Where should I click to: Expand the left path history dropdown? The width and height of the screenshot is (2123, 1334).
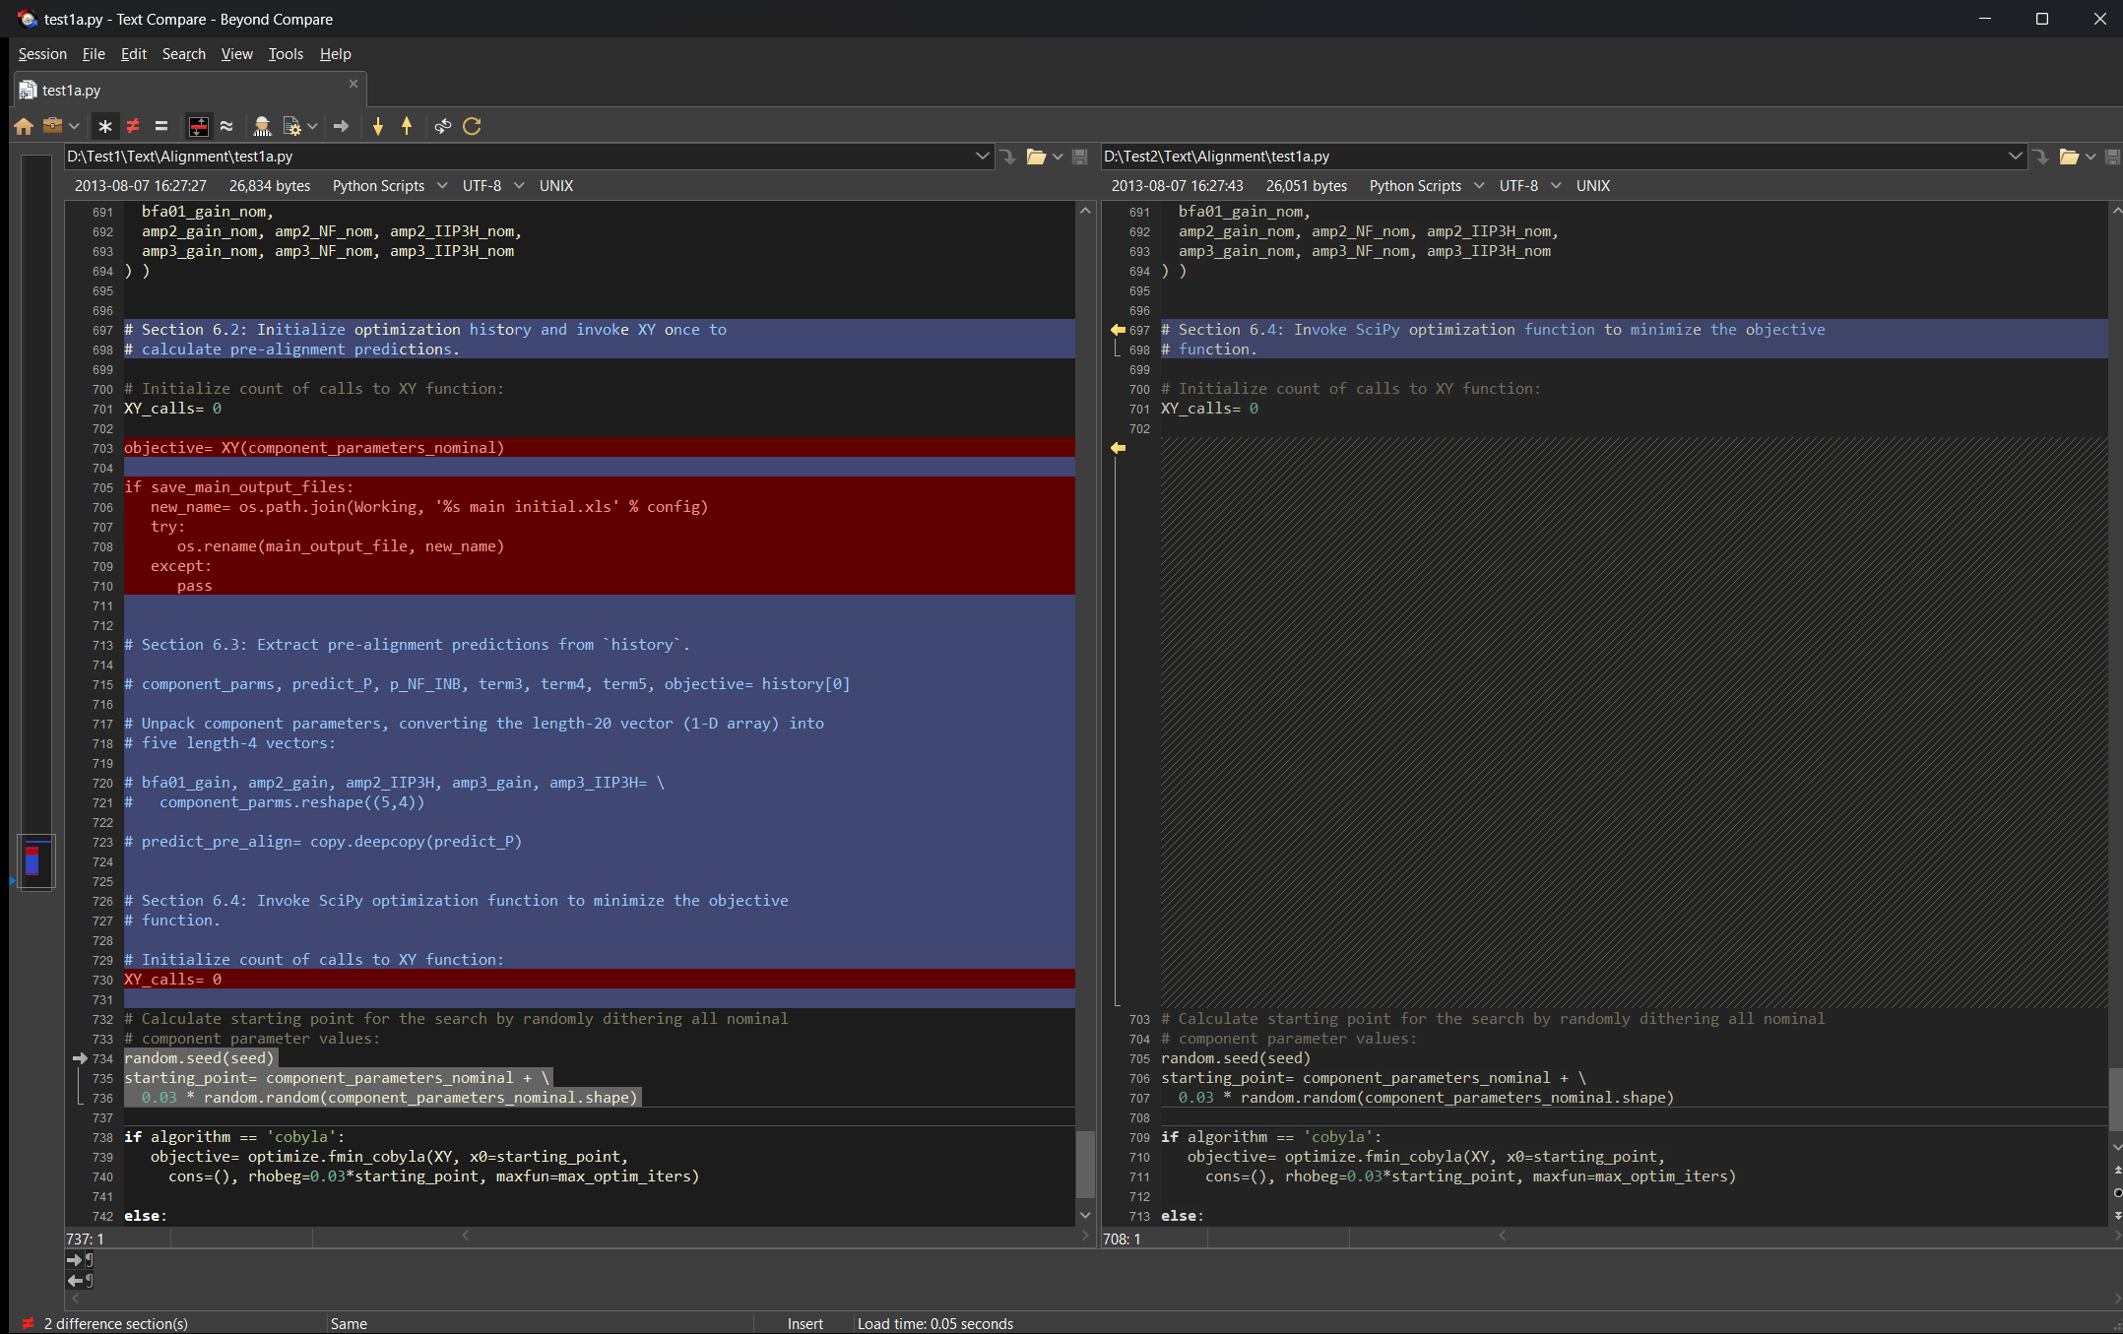pyautogui.click(x=982, y=157)
